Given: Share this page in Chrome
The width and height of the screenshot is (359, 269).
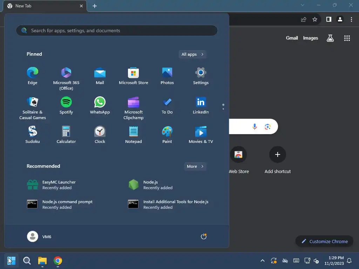Looking at the screenshot, I should click(303, 20).
